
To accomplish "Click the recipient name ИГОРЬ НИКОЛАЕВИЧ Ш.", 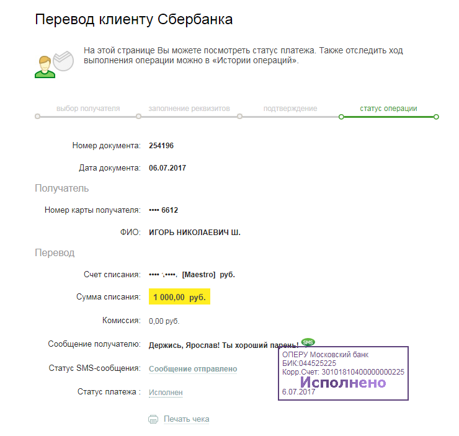I will [195, 233].
